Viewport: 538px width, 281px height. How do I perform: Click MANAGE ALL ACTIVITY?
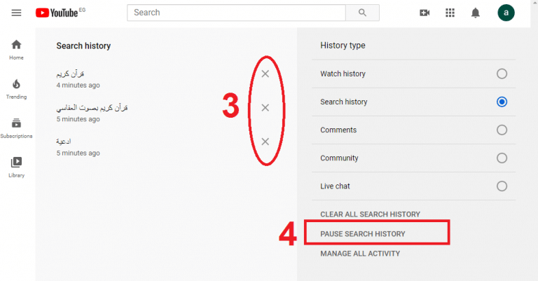coord(360,254)
